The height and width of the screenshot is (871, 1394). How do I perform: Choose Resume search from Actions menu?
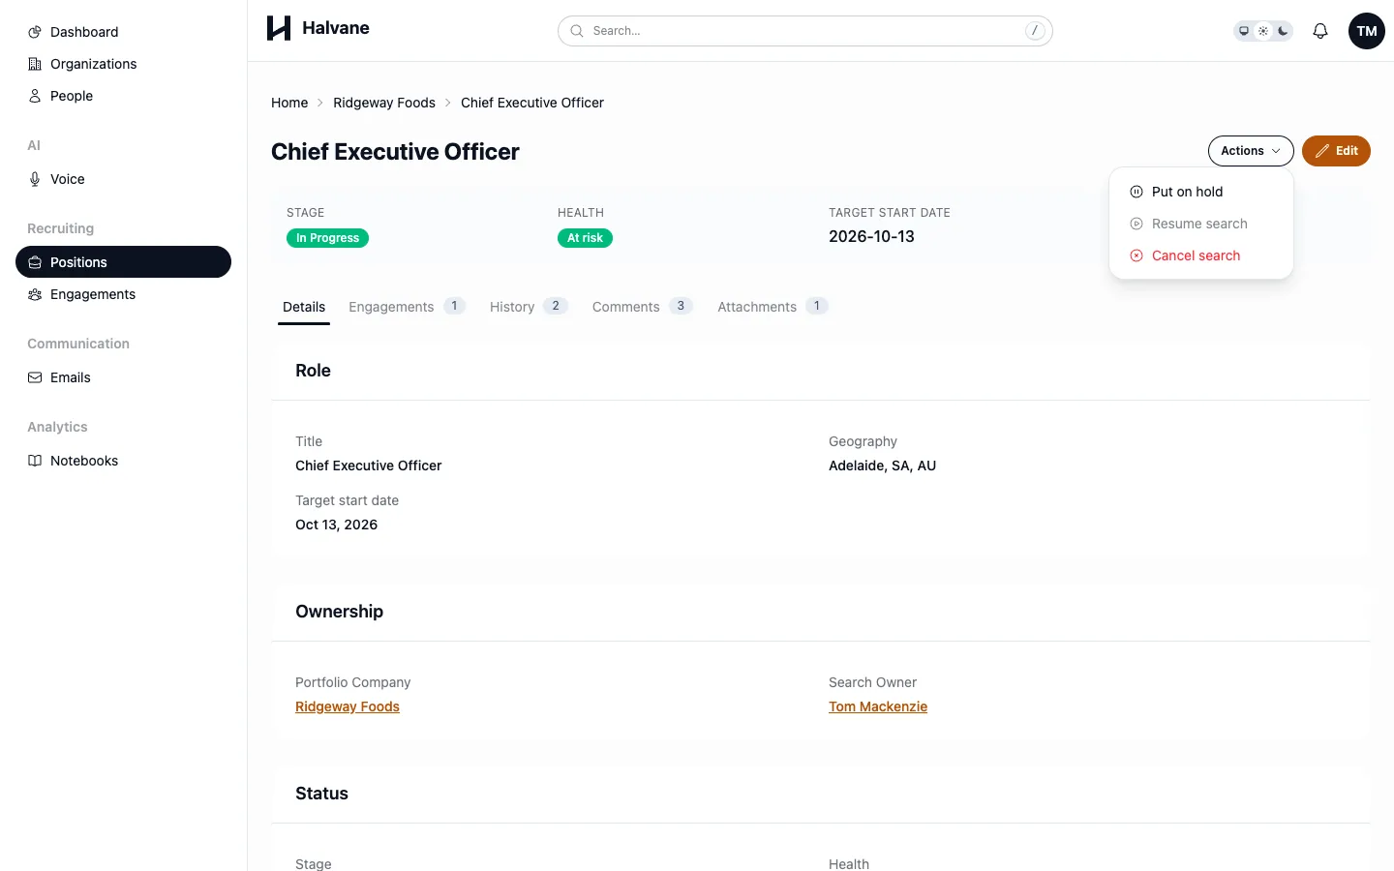[x=1201, y=224]
